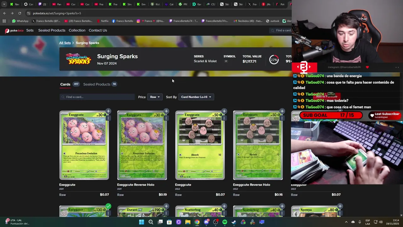Open options menu on first Exeggcute 001 card

[x=108, y=118]
